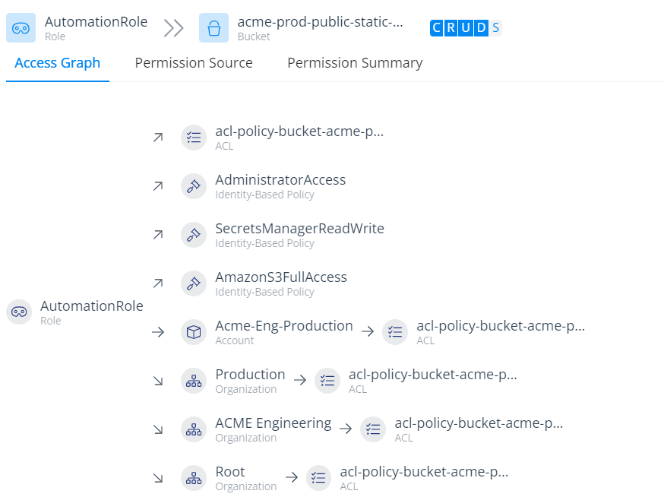Select the AmazonS3FullAccess policy gavel icon
The image size is (664, 497).
coord(194,283)
